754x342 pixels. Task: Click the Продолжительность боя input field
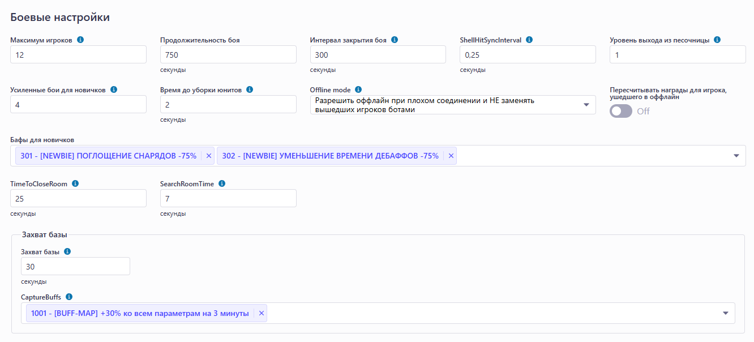point(228,54)
